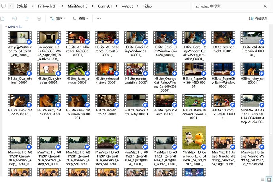The image size is (273, 182).
Task: Navigate to output breadcrumb
Action: pos(127,6)
